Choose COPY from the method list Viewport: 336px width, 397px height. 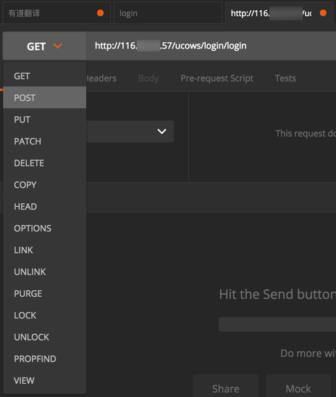44,185
